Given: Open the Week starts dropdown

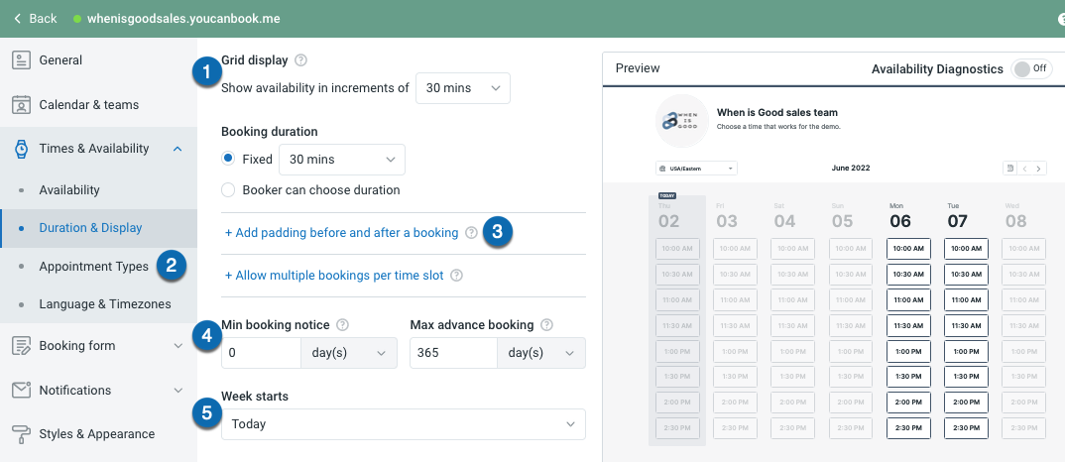Looking at the screenshot, I should pos(403,424).
